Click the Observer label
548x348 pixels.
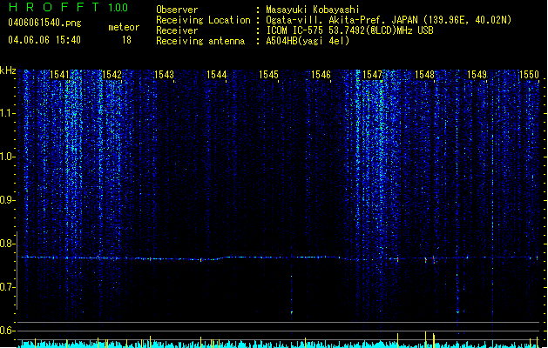coord(177,10)
